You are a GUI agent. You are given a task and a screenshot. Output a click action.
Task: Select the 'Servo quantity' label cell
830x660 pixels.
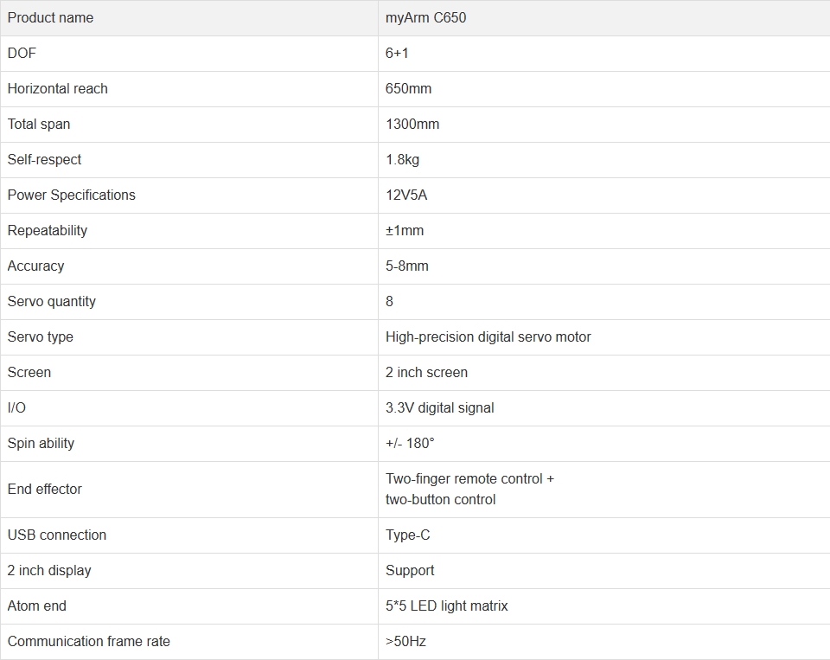tap(189, 302)
